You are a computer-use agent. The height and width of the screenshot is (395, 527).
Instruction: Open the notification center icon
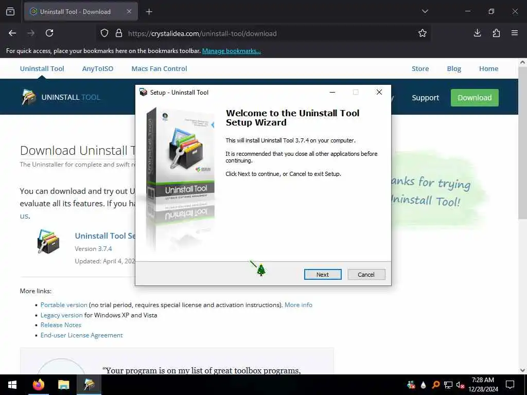510,385
